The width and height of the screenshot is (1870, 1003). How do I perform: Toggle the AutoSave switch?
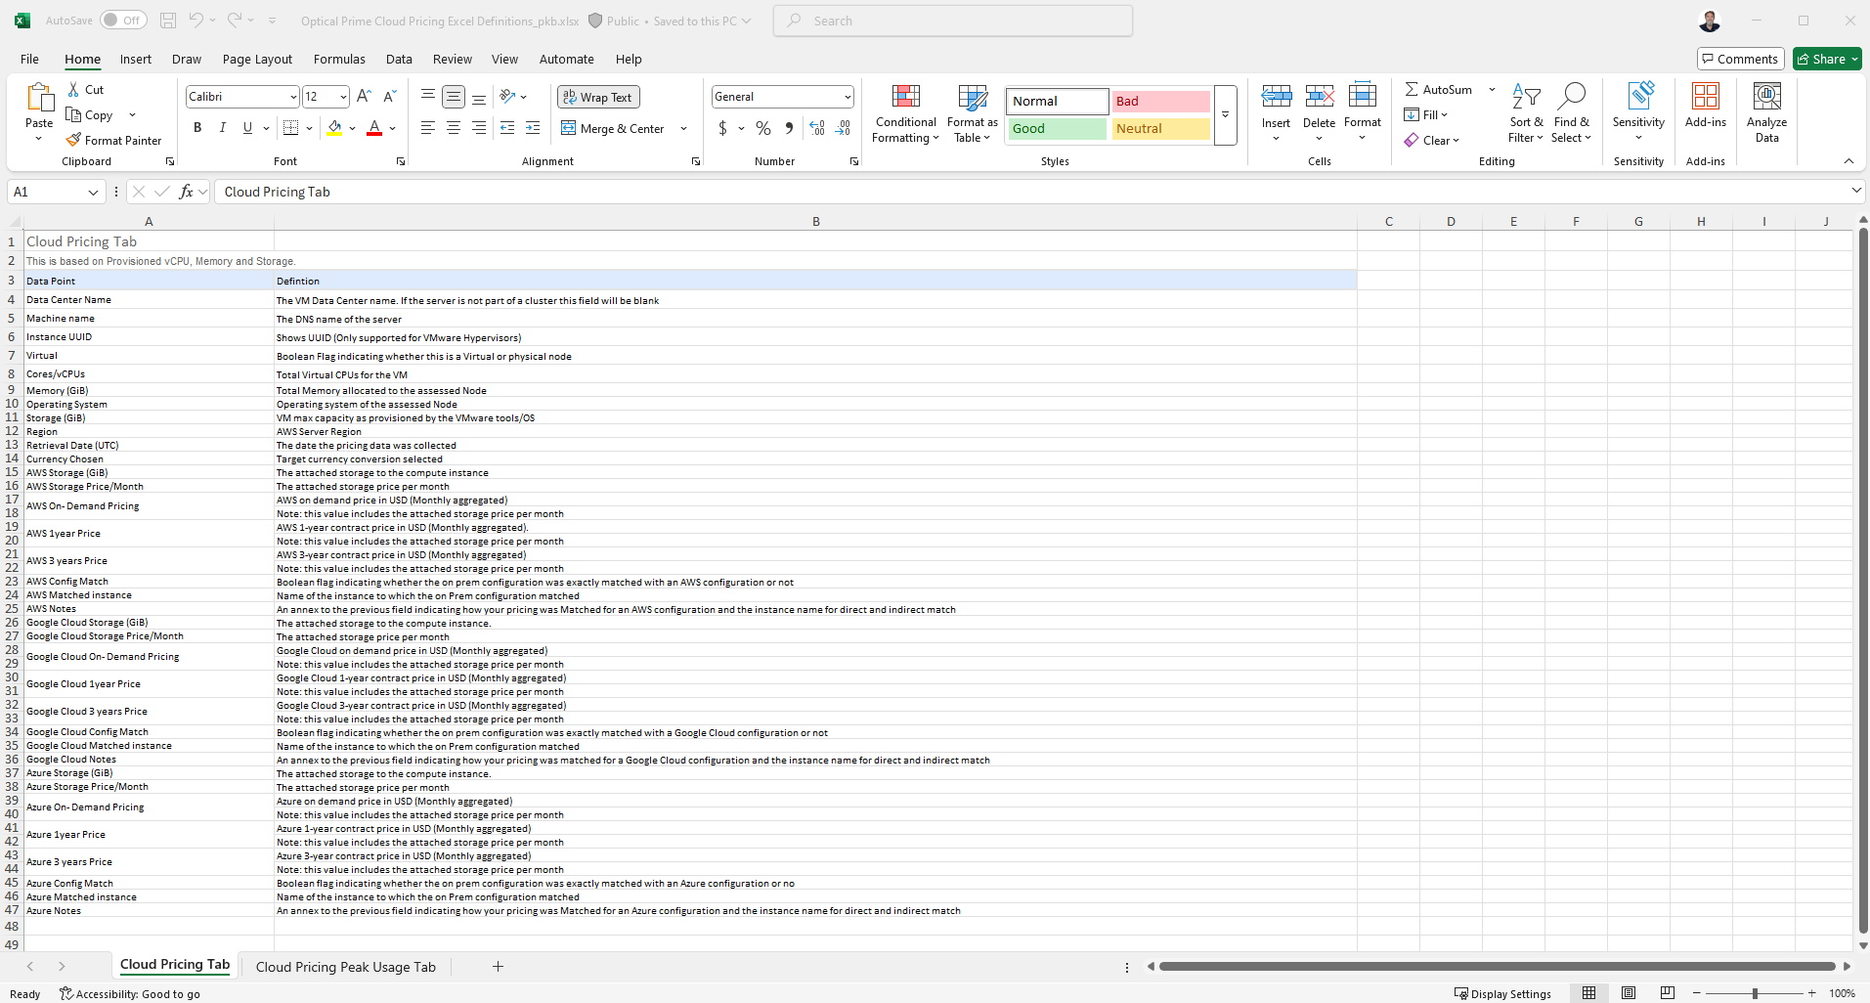tap(123, 21)
